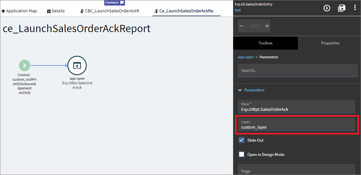The width and height of the screenshot is (361, 175).
Task: Uncheck the Slide Out checkbox
Action: [242, 140]
